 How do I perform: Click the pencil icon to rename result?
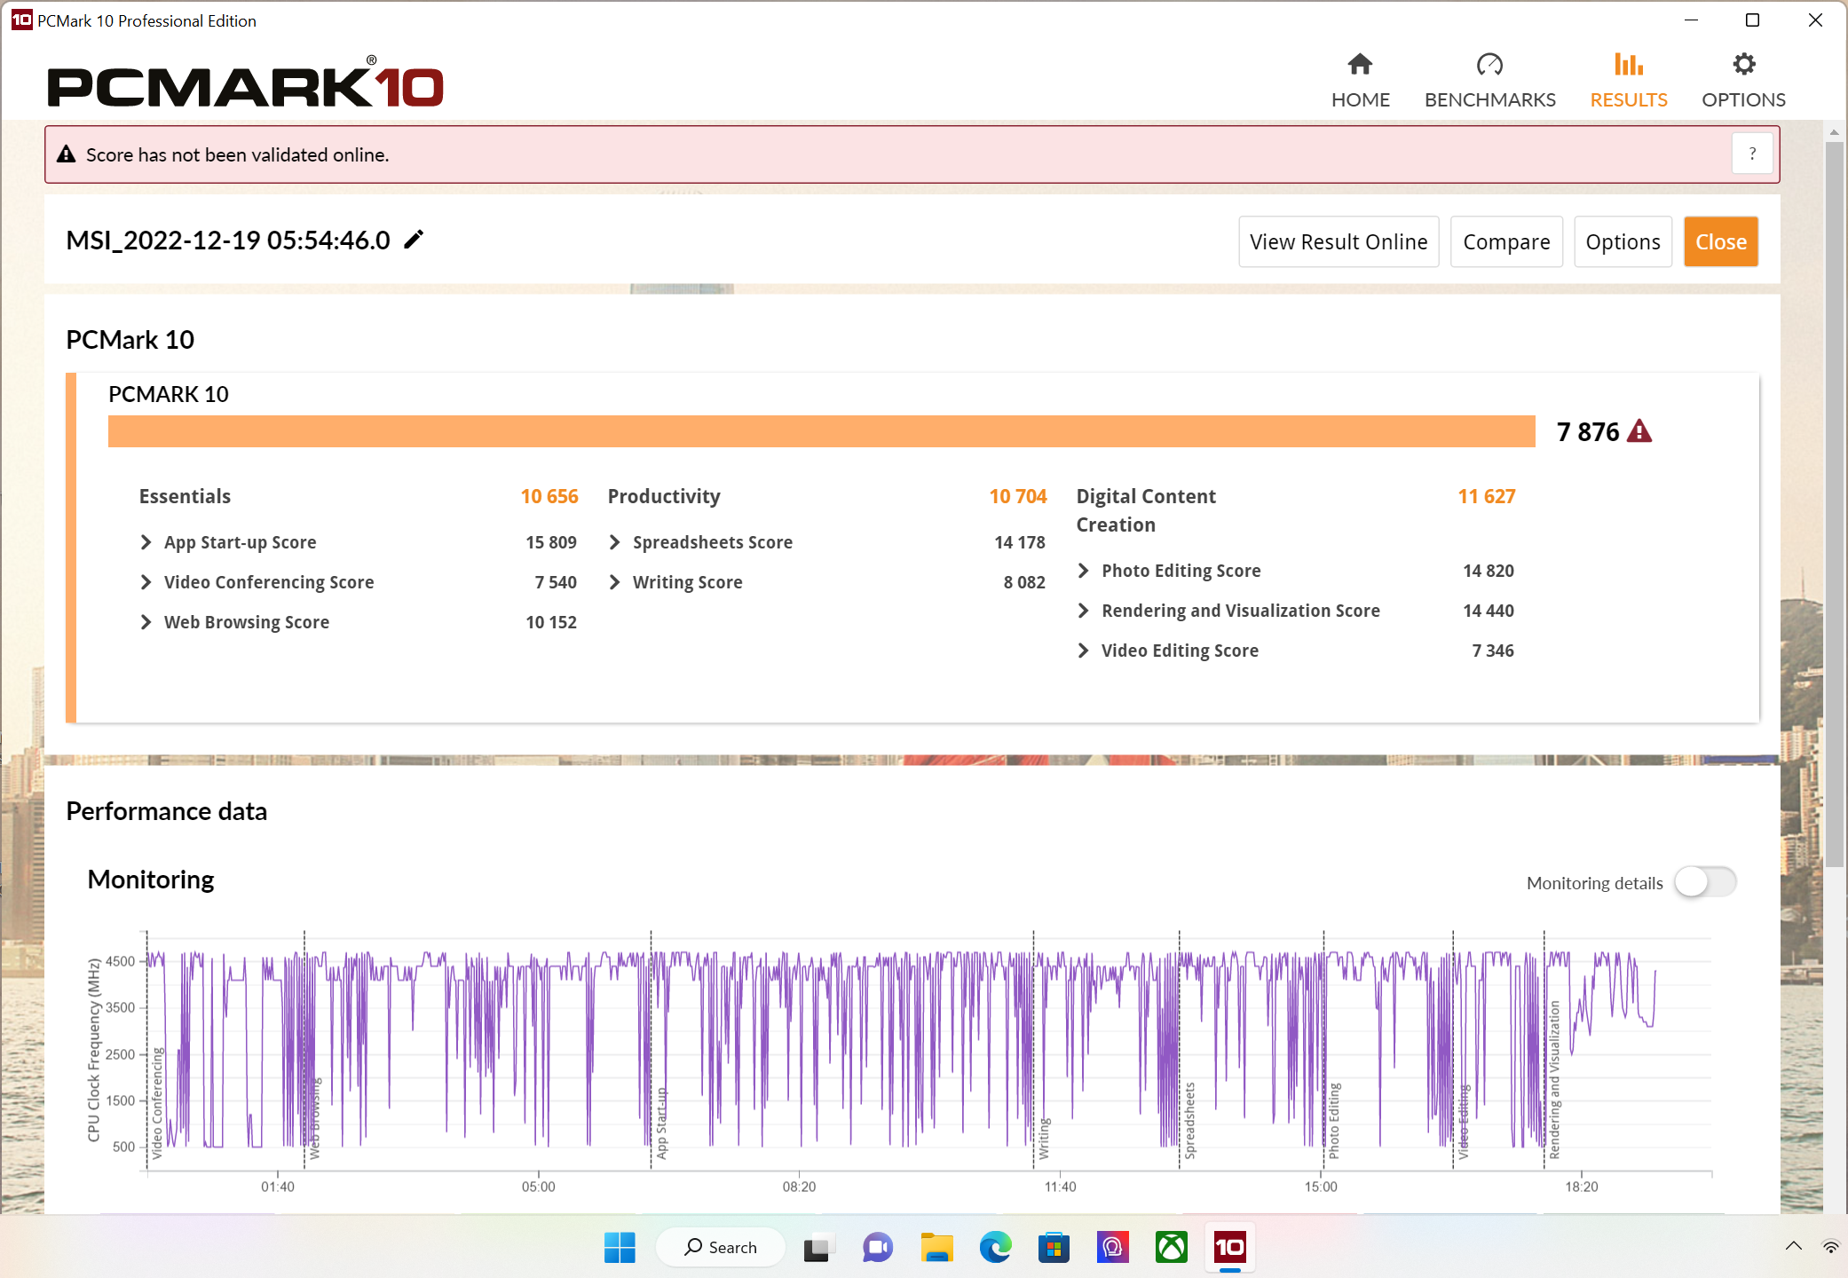[x=414, y=240]
